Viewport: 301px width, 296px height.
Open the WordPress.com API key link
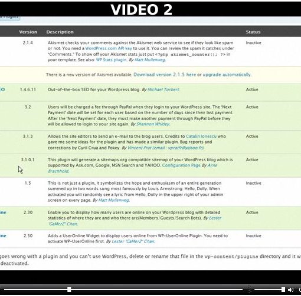tap(109, 48)
